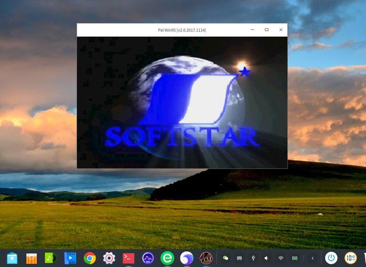Minimize the Pal Win95 window
This screenshot has height=267, width=366.
point(252,30)
